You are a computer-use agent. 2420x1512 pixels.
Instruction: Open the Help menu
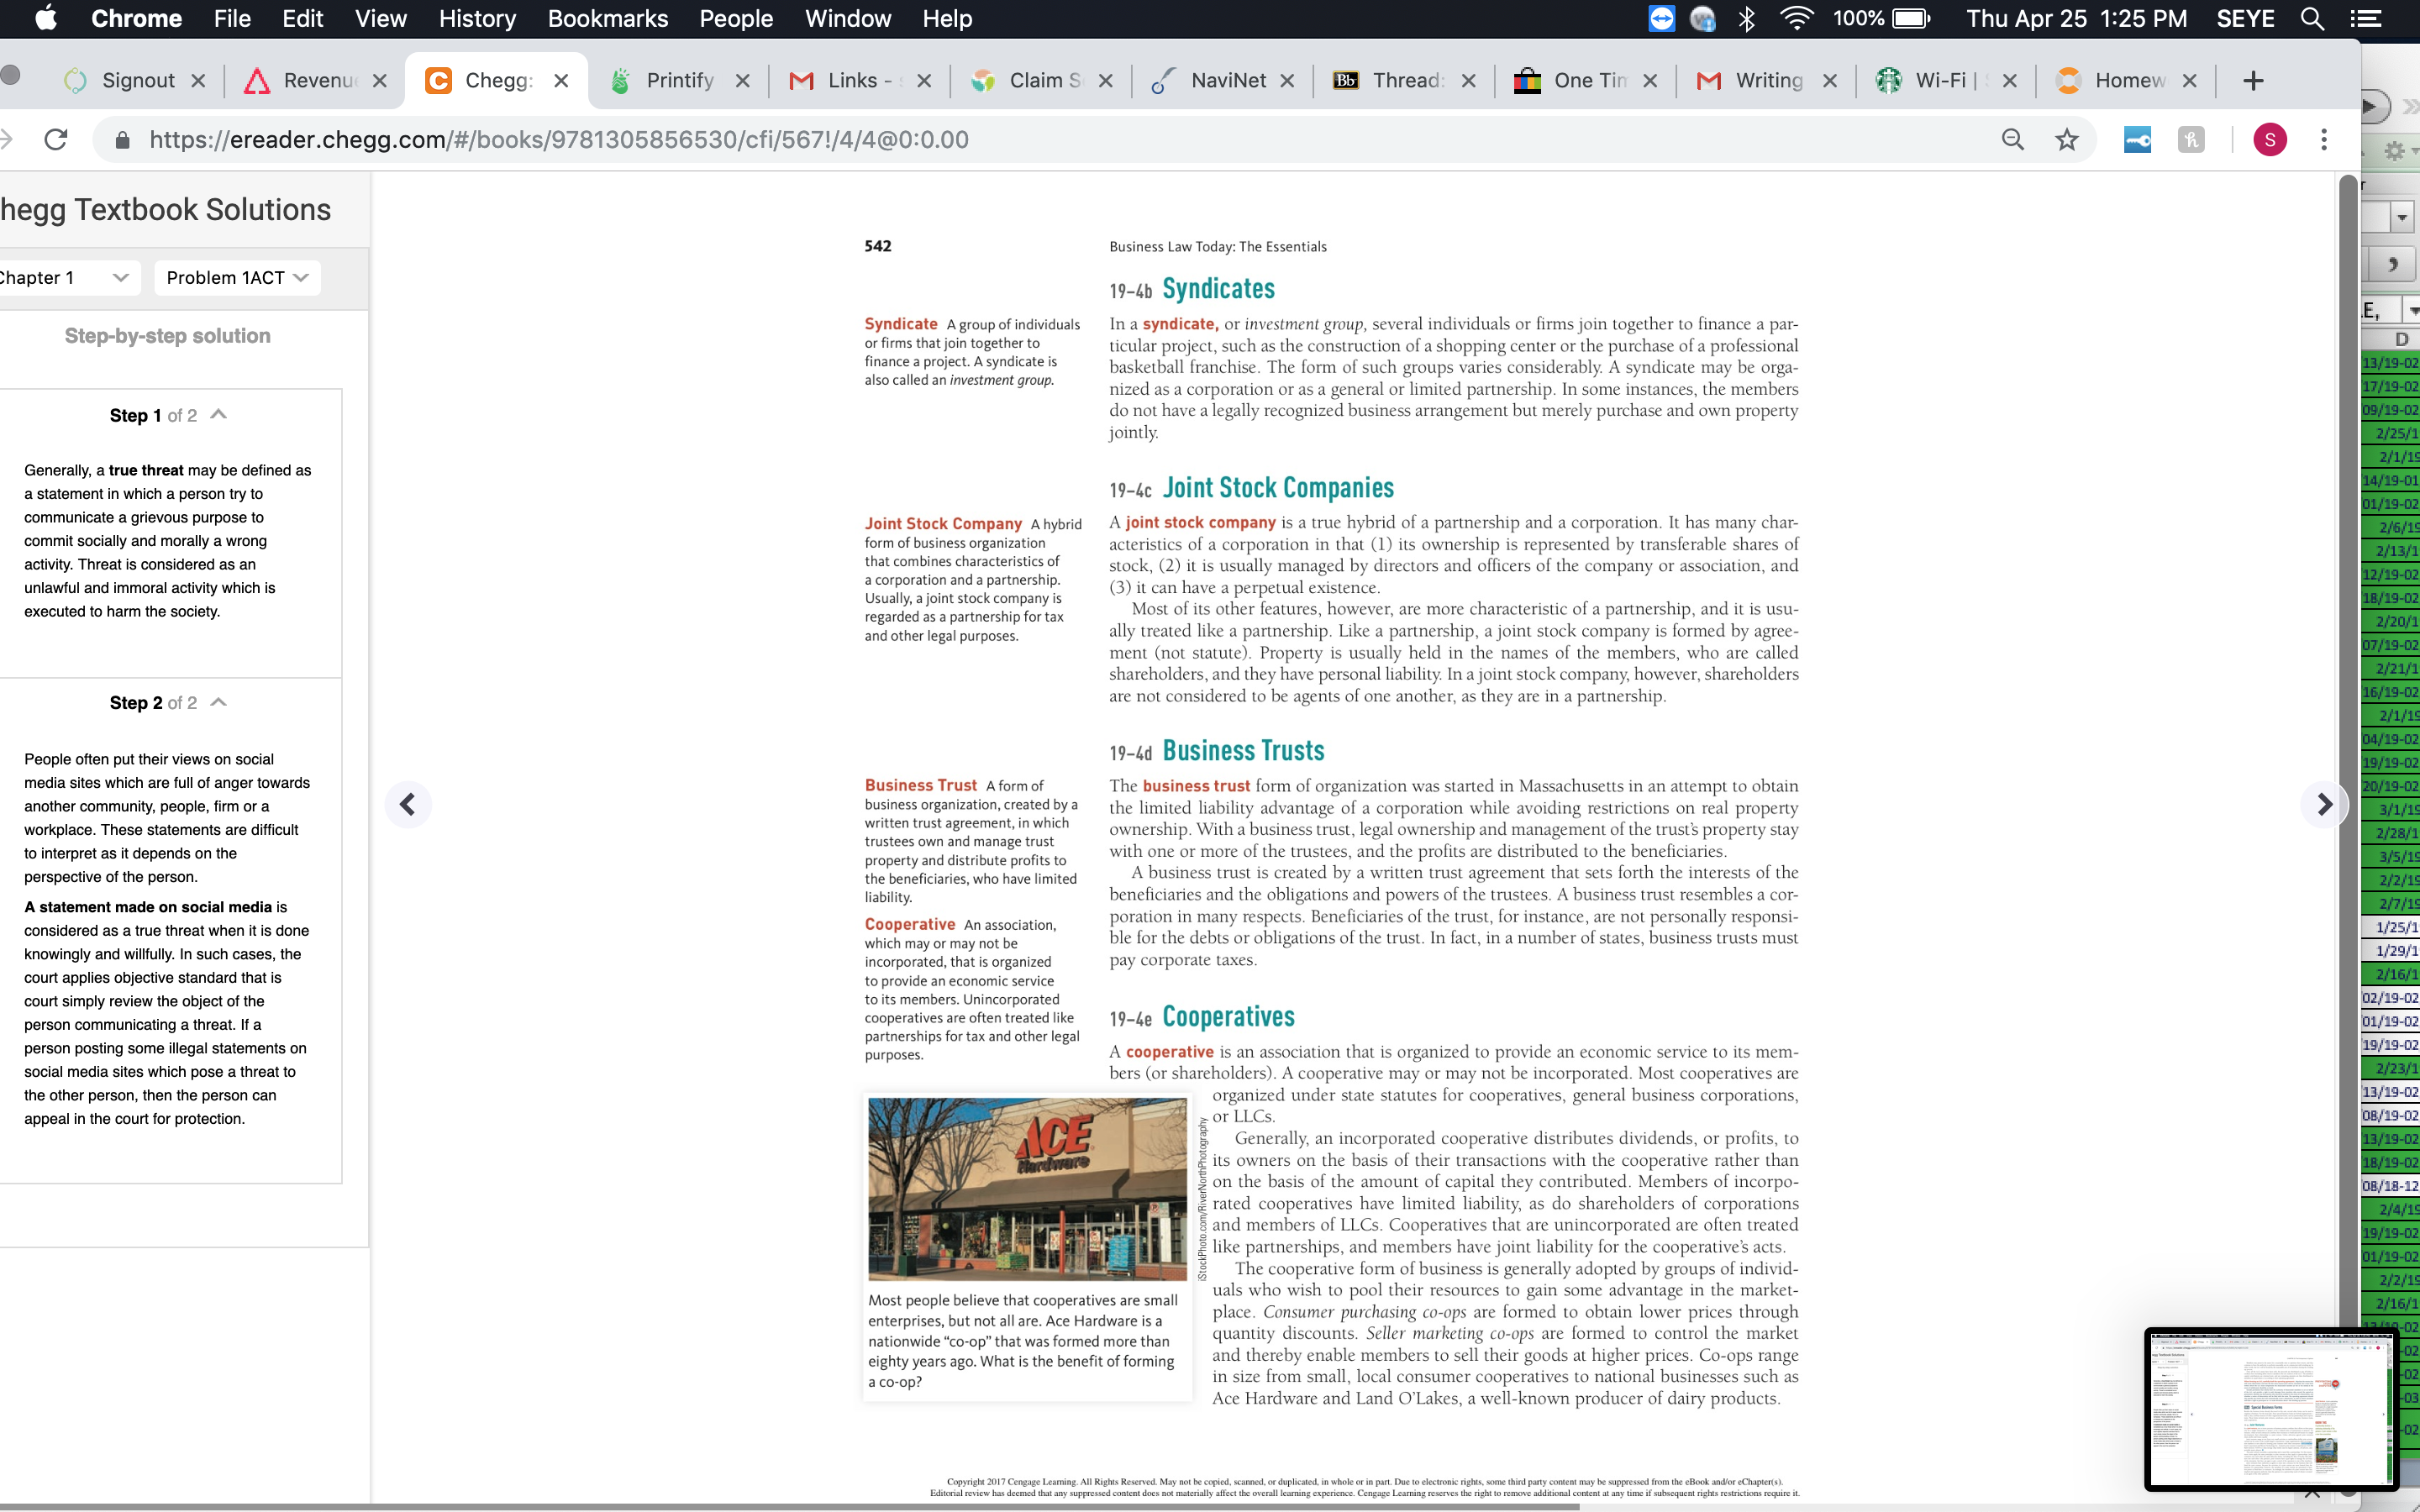click(947, 18)
